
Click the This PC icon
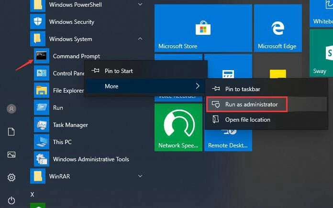tap(41, 142)
